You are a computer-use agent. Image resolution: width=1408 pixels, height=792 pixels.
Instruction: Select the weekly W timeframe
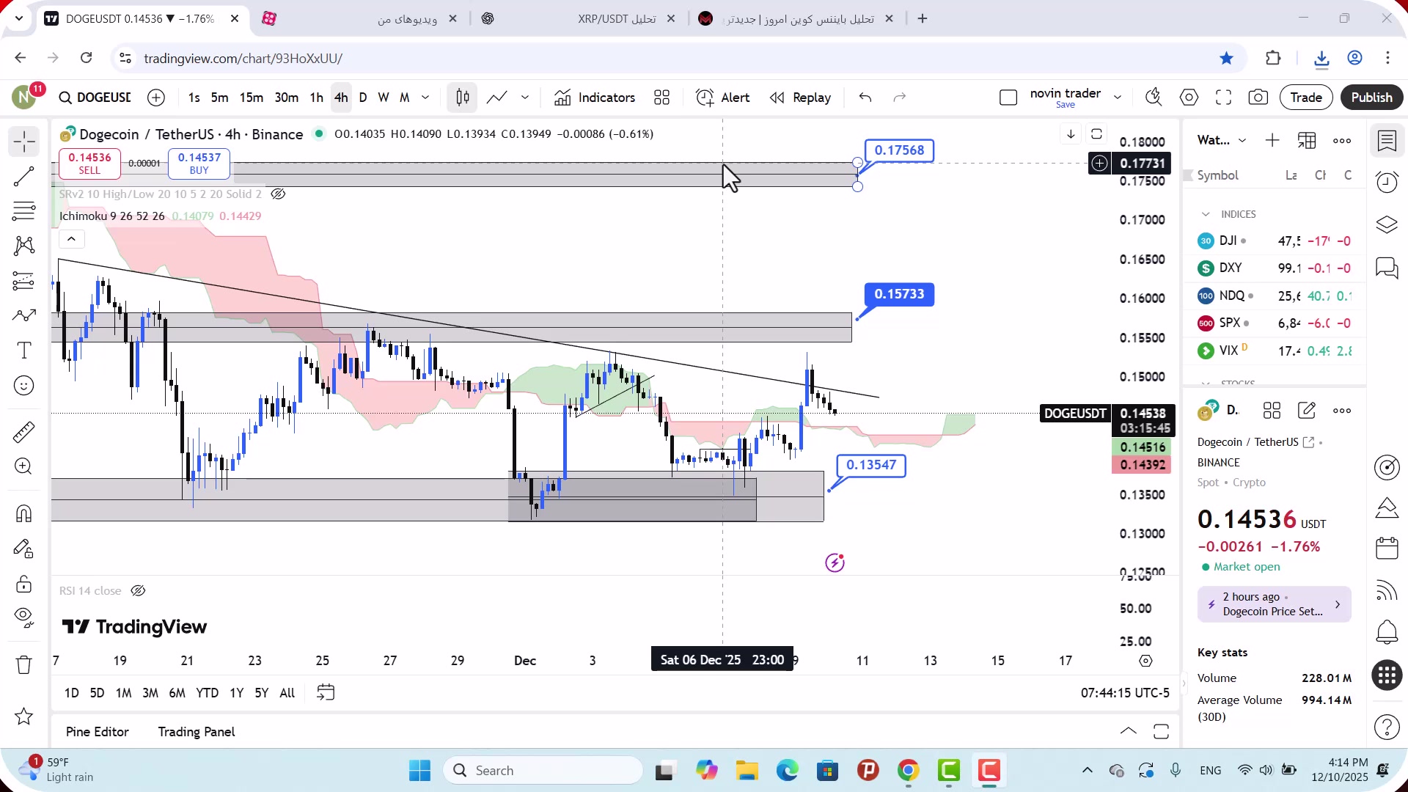tap(384, 98)
